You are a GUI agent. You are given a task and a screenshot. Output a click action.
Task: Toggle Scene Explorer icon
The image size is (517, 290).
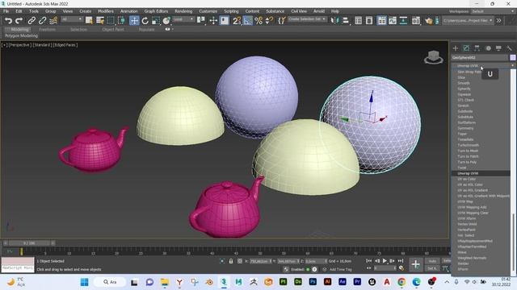tap(359, 21)
